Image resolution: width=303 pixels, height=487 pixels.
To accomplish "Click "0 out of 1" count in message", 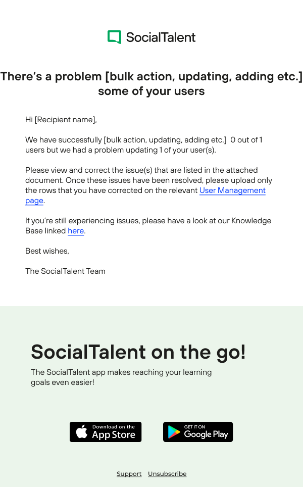I will pyautogui.click(x=246, y=140).
